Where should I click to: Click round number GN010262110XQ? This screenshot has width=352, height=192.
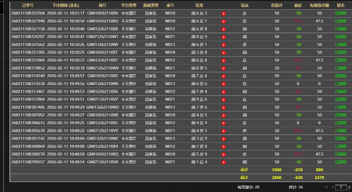[102, 154]
